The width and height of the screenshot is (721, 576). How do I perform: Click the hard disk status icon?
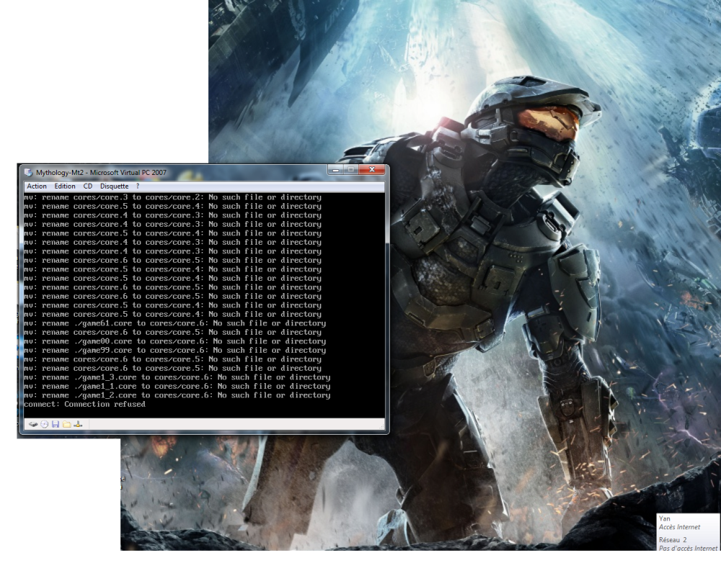click(33, 424)
